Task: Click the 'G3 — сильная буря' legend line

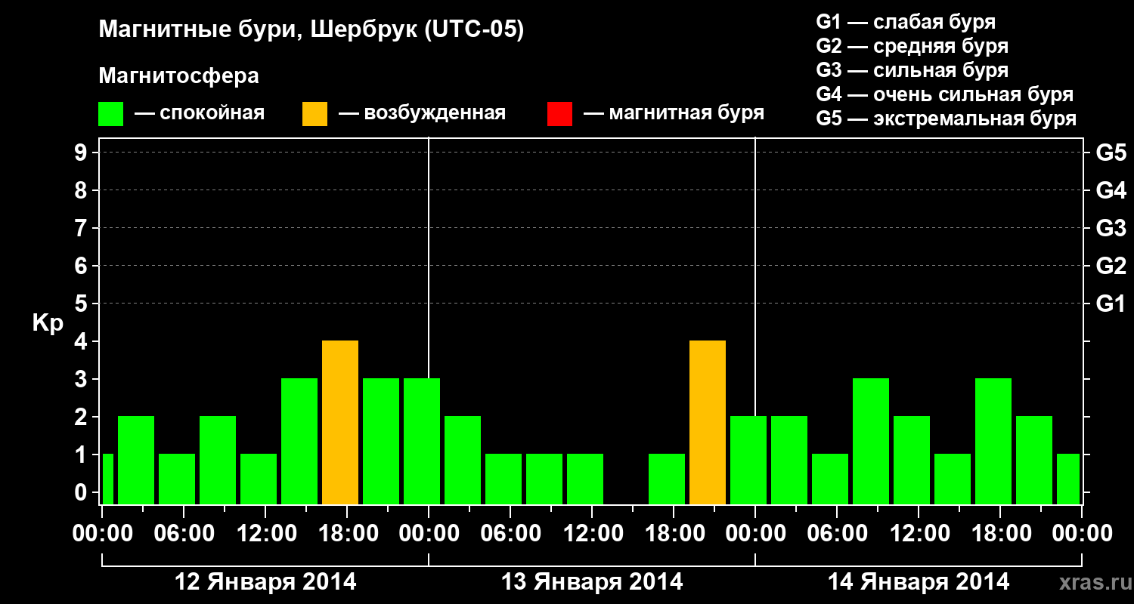Action: click(x=912, y=70)
